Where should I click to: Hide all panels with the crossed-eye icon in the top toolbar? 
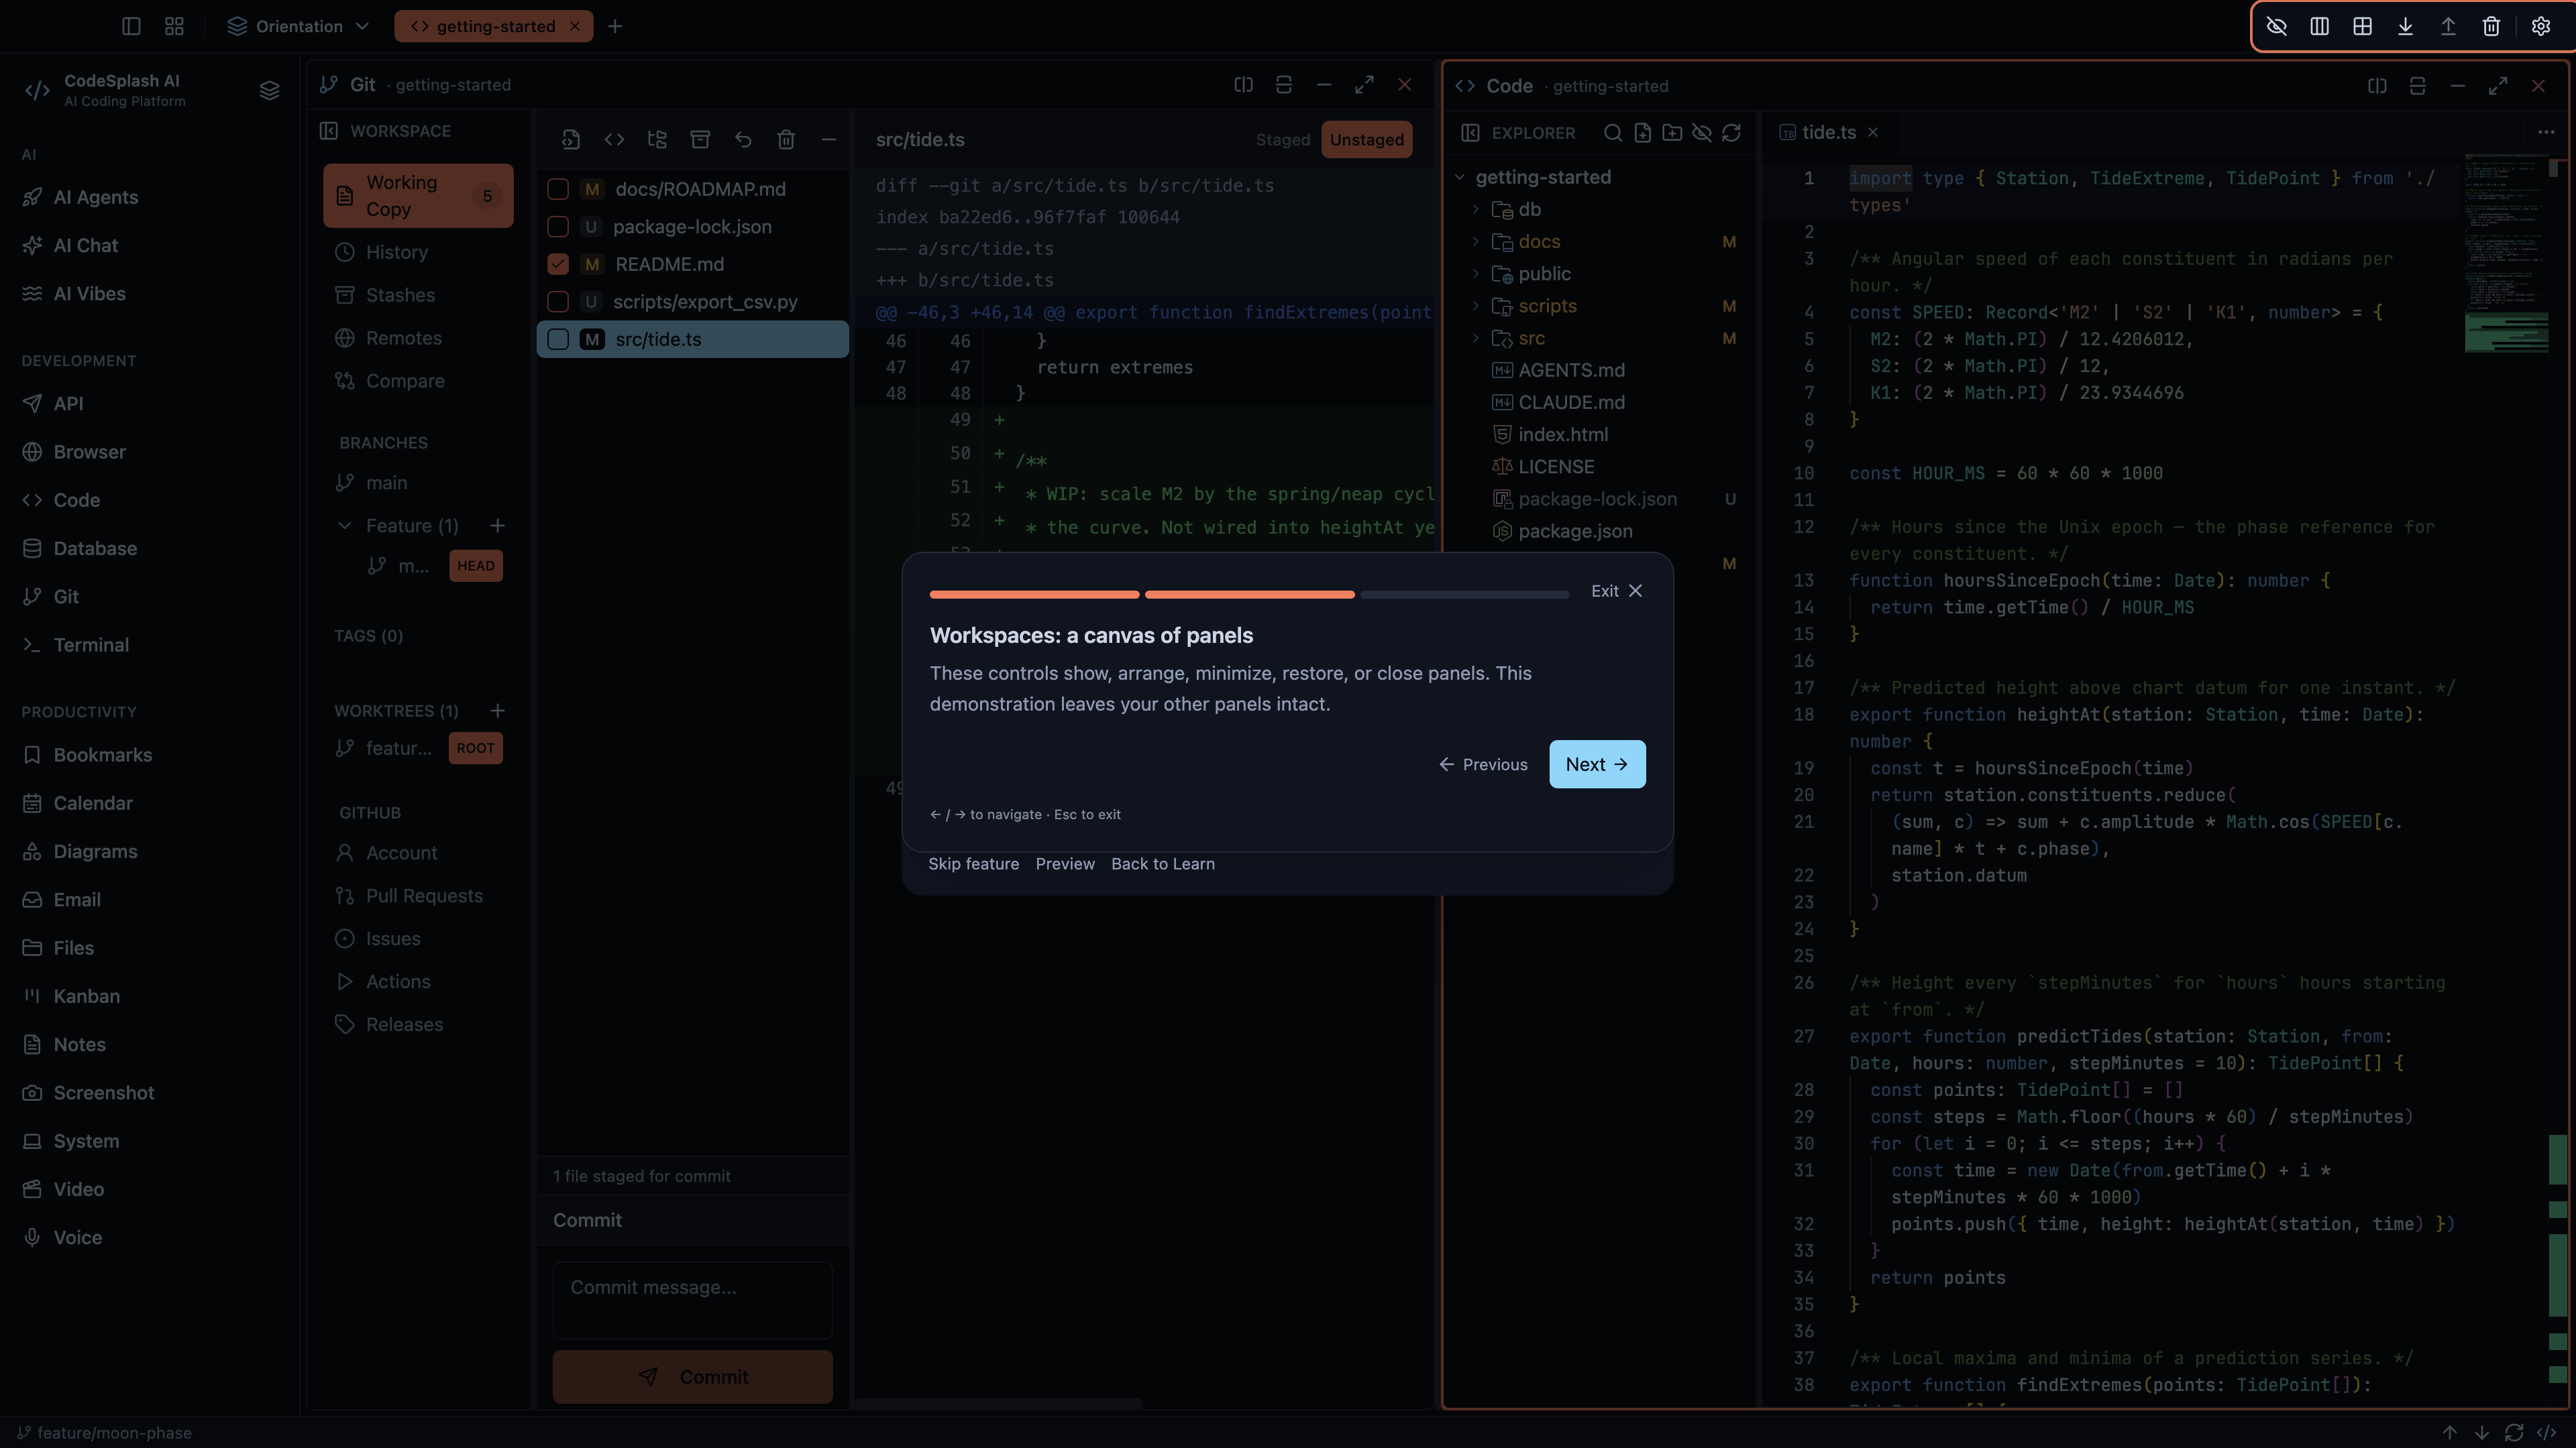(x=2277, y=26)
